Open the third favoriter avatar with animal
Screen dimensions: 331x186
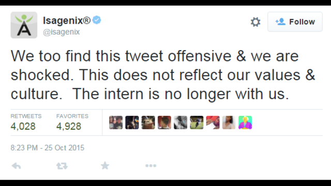(x=148, y=122)
